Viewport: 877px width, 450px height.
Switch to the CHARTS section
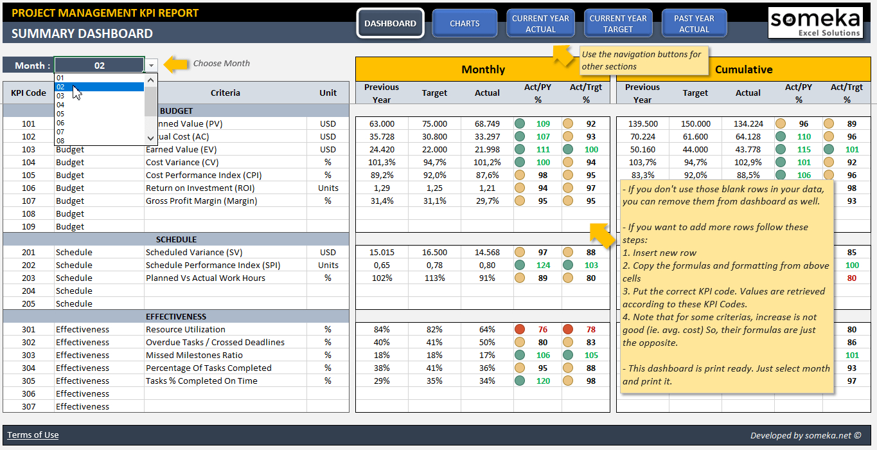click(x=465, y=23)
